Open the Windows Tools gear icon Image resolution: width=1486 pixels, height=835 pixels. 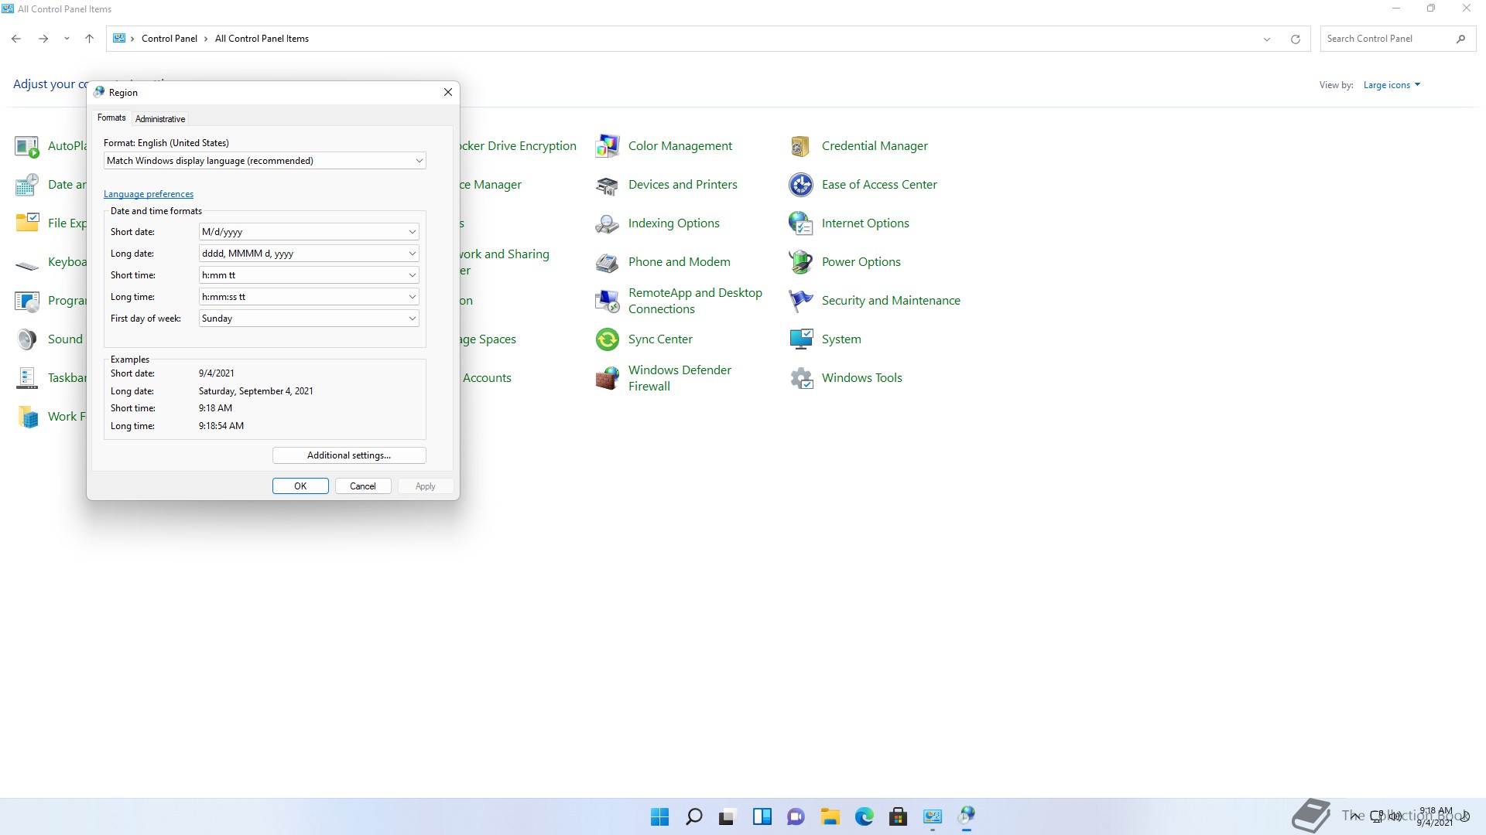[800, 378]
